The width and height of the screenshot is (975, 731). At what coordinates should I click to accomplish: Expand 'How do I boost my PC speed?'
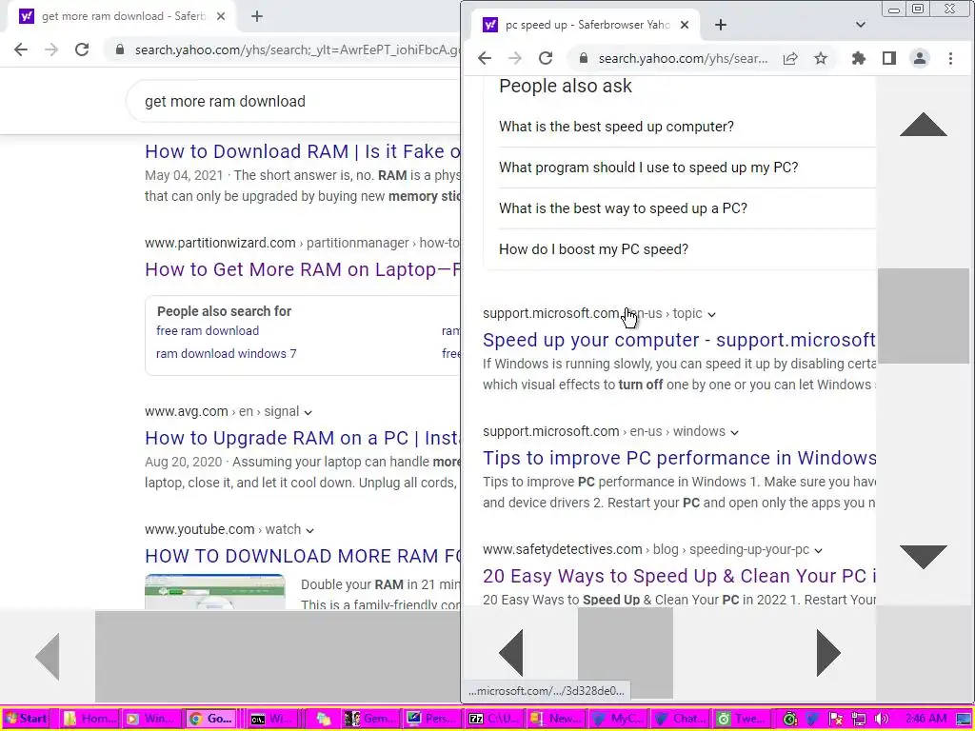tap(687, 249)
